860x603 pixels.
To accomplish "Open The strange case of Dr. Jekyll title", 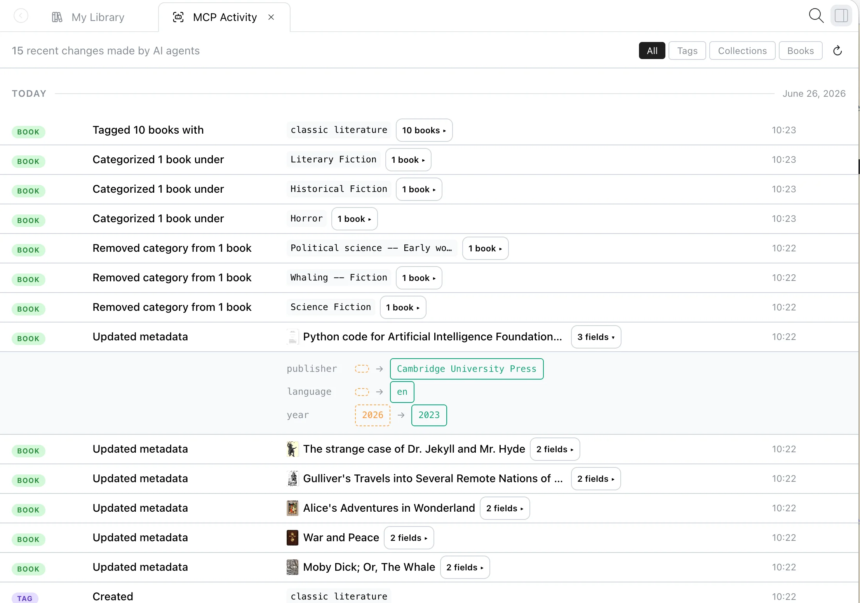I will pyautogui.click(x=414, y=449).
